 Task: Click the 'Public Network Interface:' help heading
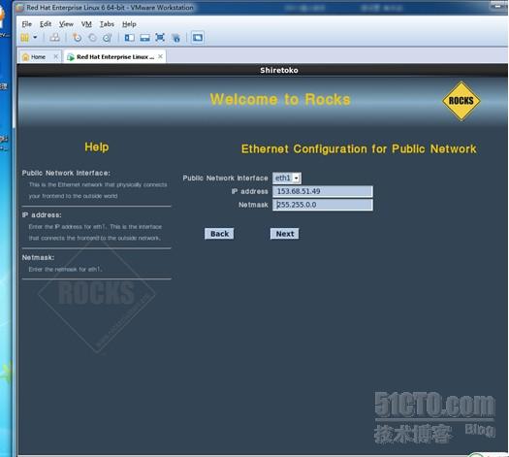[66, 173]
